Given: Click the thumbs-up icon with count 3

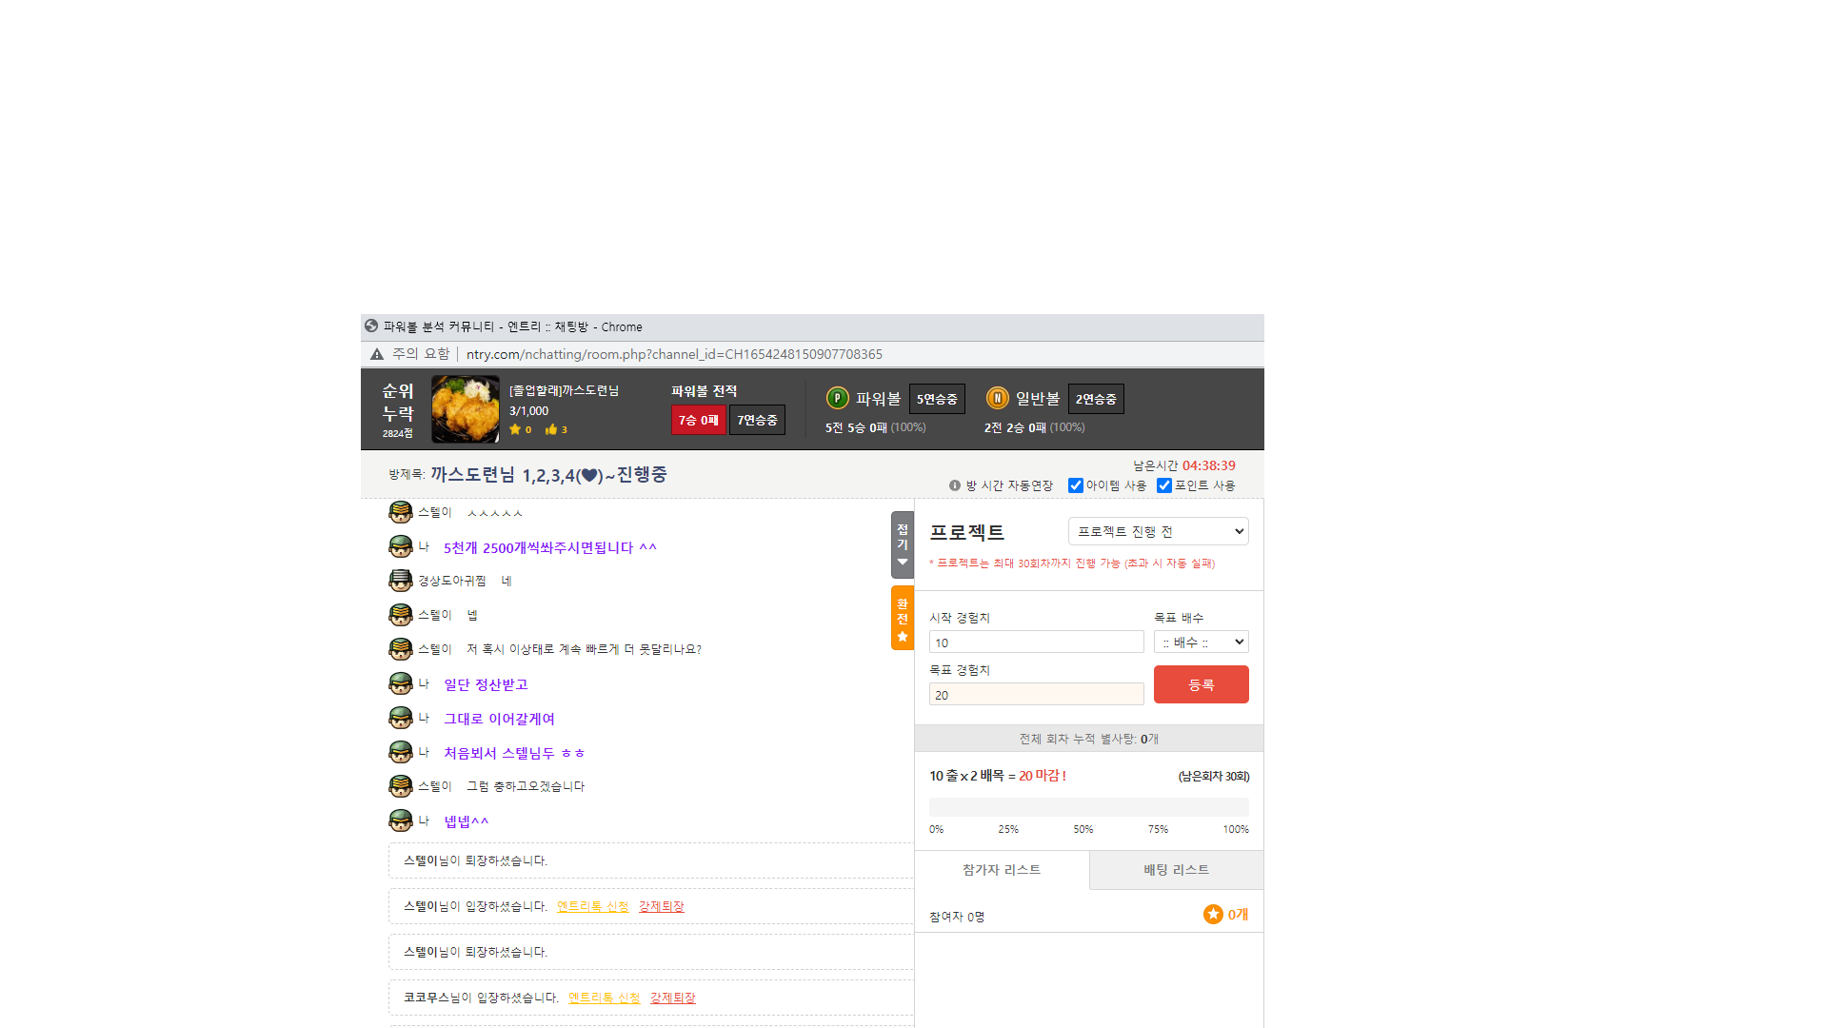Looking at the screenshot, I should (x=550, y=430).
